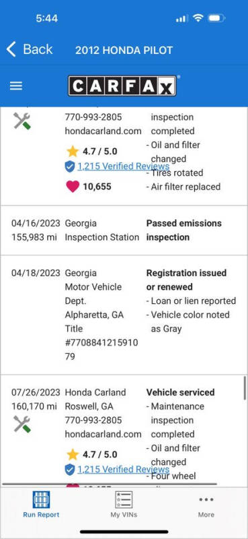Tap the back chevron arrow
248x539 pixels.
click(11, 49)
